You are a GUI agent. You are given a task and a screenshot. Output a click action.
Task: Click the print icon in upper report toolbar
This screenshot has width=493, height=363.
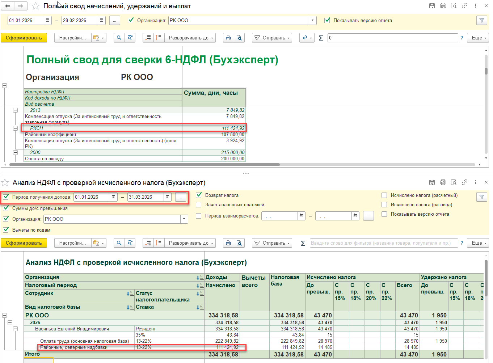228,38
